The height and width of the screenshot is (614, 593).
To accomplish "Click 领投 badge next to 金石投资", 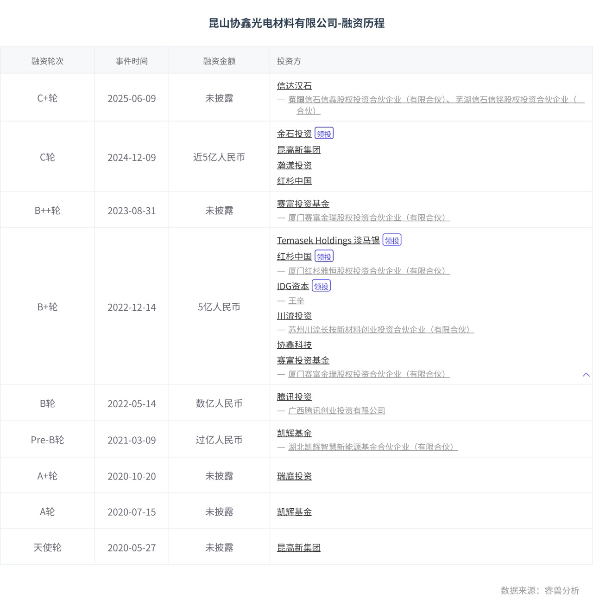I will click(x=324, y=134).
